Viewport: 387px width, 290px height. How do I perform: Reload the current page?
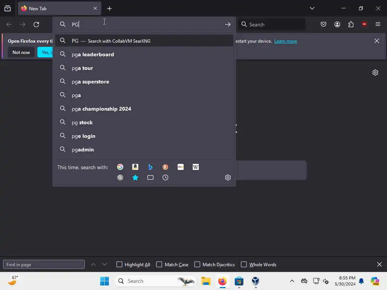36,25
